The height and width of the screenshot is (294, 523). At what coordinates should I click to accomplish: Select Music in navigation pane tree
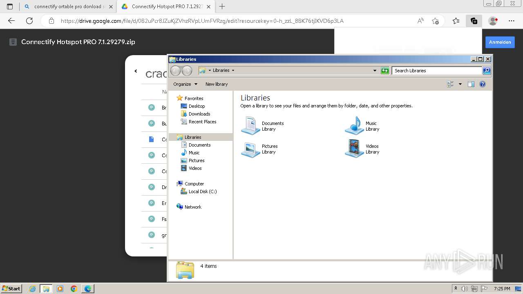[194, 153]
